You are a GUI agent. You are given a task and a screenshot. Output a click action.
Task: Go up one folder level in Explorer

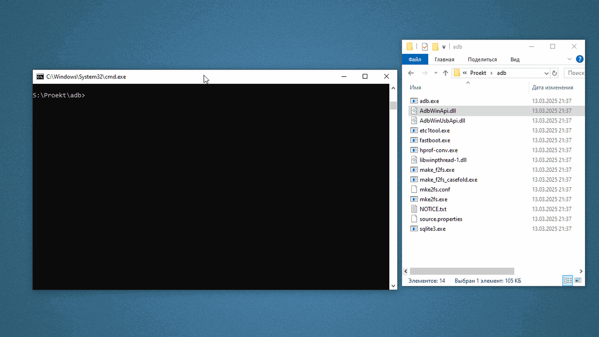click(x=445, y=73)
